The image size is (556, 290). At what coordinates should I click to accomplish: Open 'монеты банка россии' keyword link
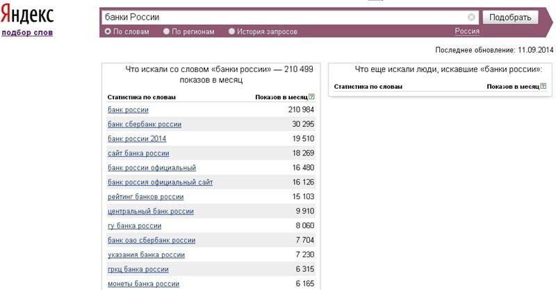coord(143,284)
